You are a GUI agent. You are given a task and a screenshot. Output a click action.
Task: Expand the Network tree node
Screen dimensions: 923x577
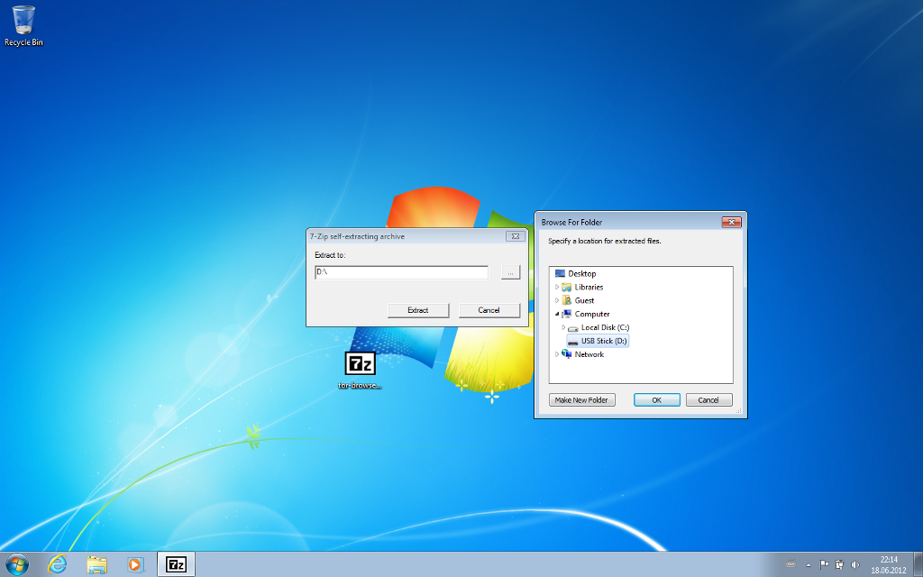coord(557,354)
